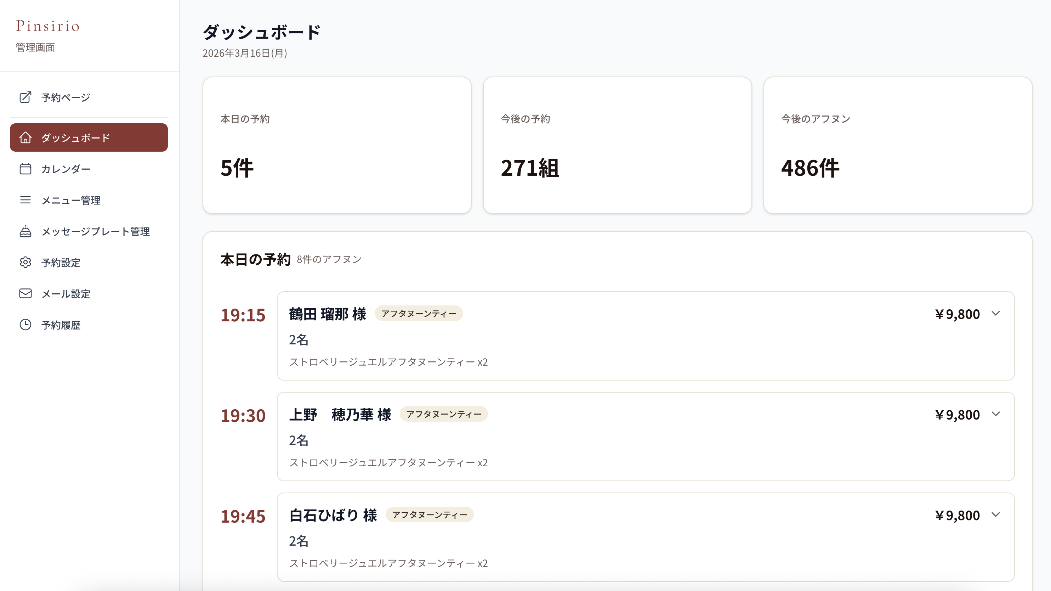Click the 今後のアフヌン 486件 summary card

coord(897,145)
